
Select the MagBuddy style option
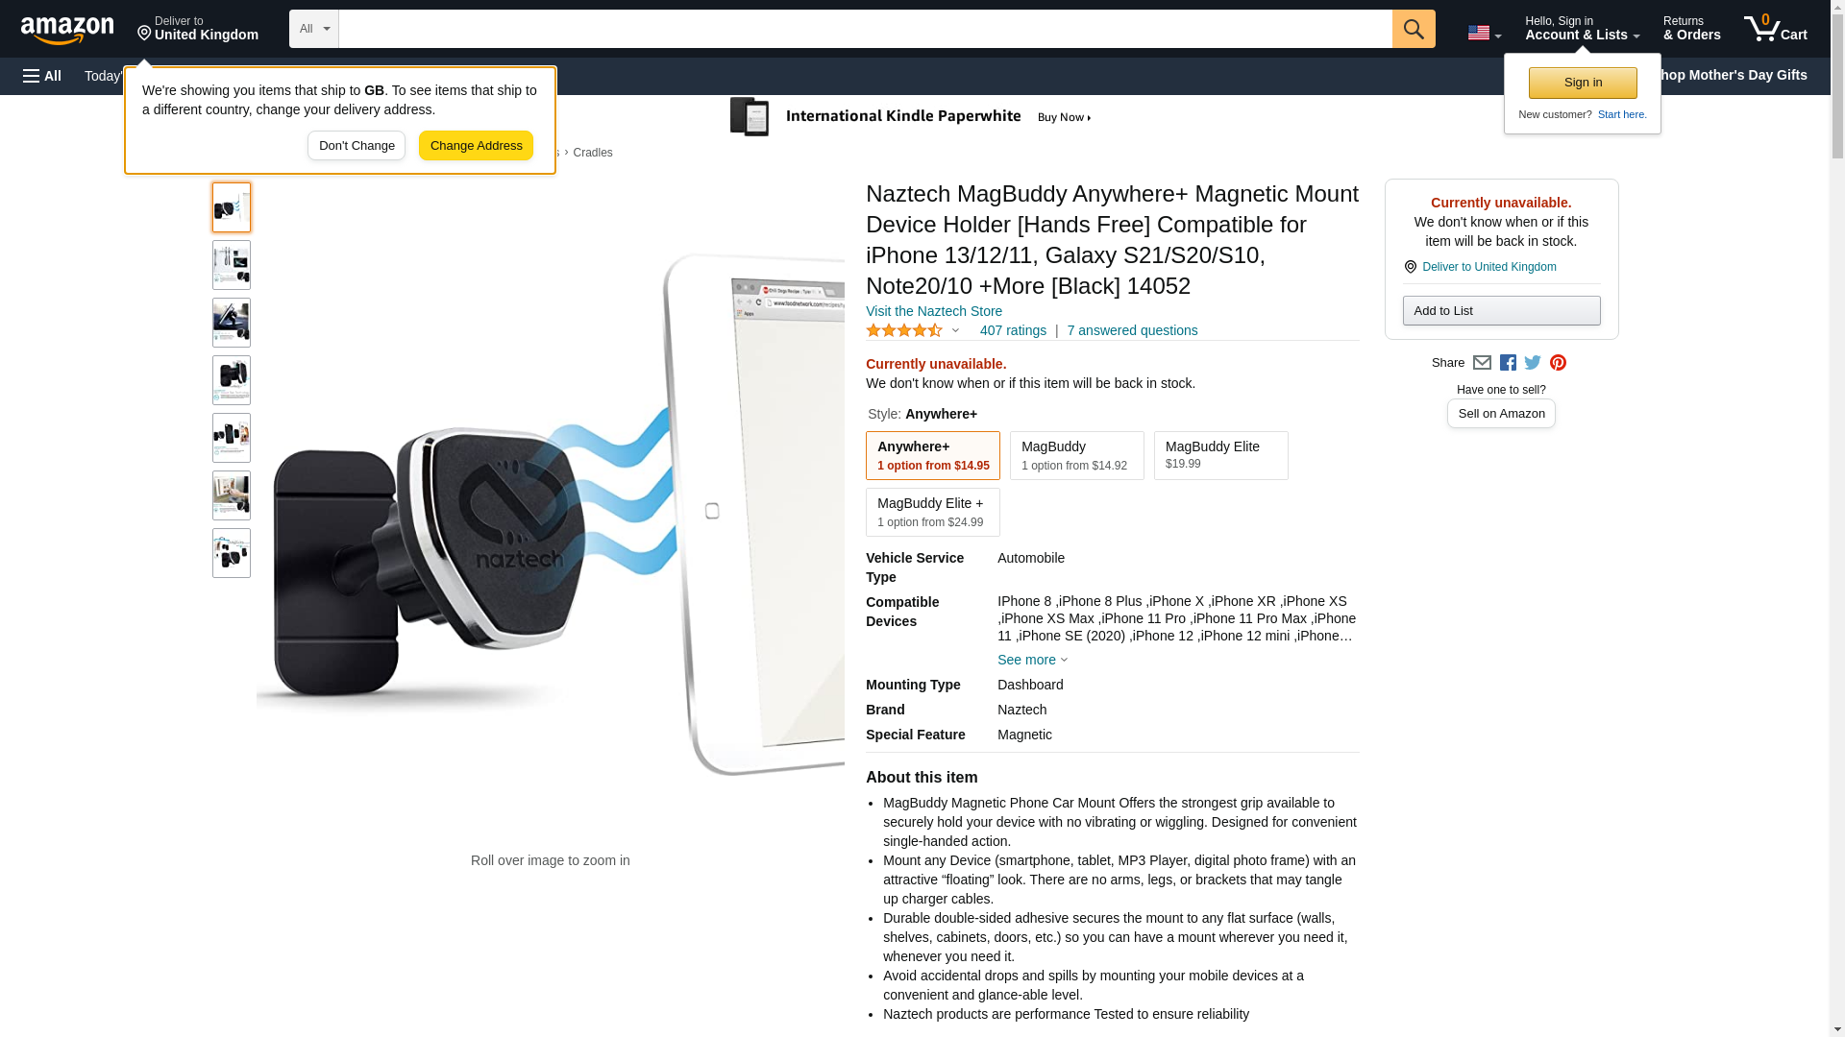[1076, 455]
